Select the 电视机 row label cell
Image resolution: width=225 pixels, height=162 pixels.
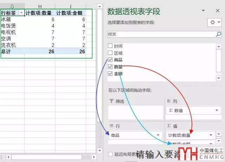(x=12, y=32)
